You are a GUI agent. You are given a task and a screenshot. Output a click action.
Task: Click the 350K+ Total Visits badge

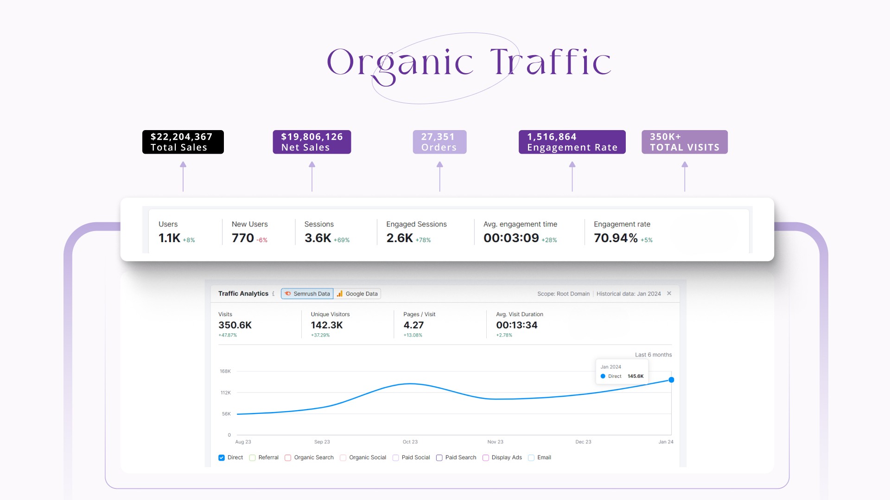point(685,142)
